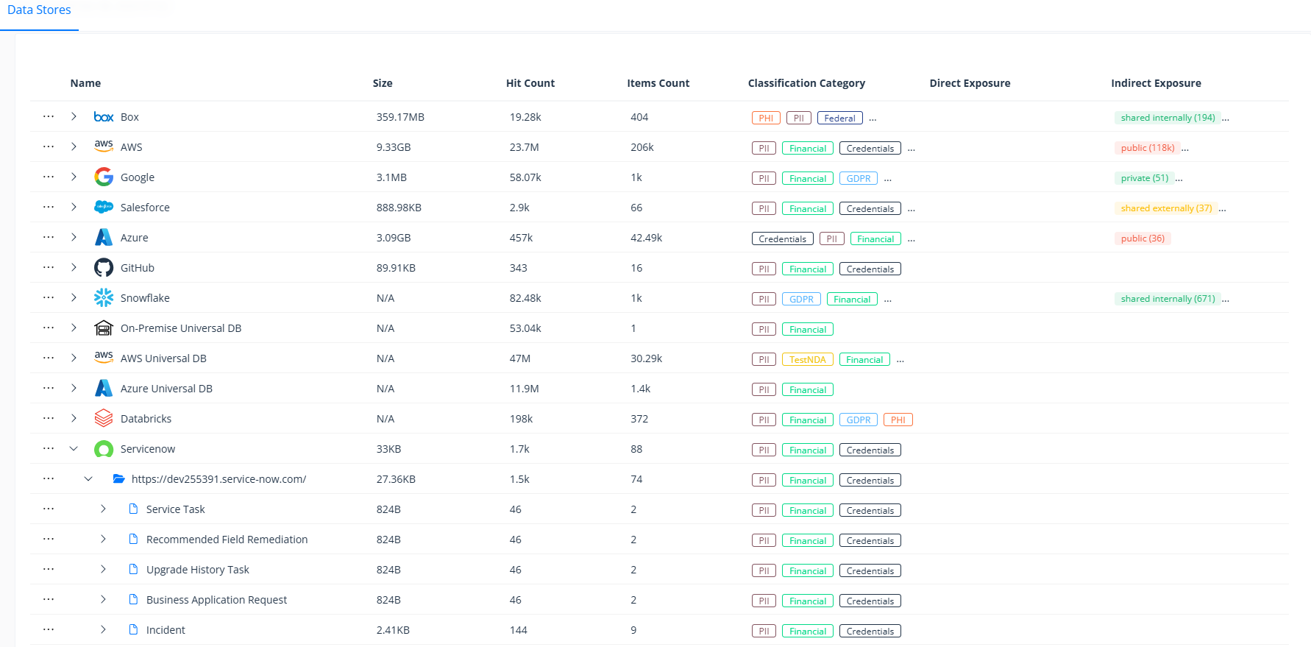Open the three-dot menu for AWS row
This screenshot has height=647, width=1311.
pos(49,146)
